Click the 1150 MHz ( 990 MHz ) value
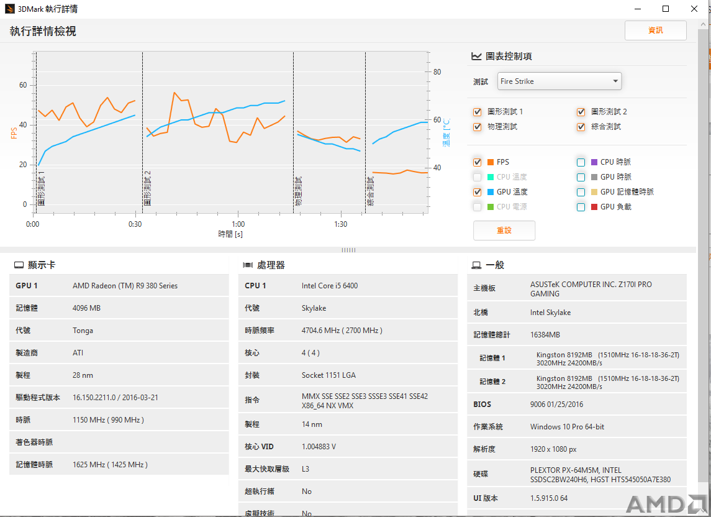This screenshot has height=517, width=711. click(x=109, y=420)
